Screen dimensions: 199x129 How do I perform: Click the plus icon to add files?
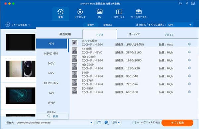8,25
